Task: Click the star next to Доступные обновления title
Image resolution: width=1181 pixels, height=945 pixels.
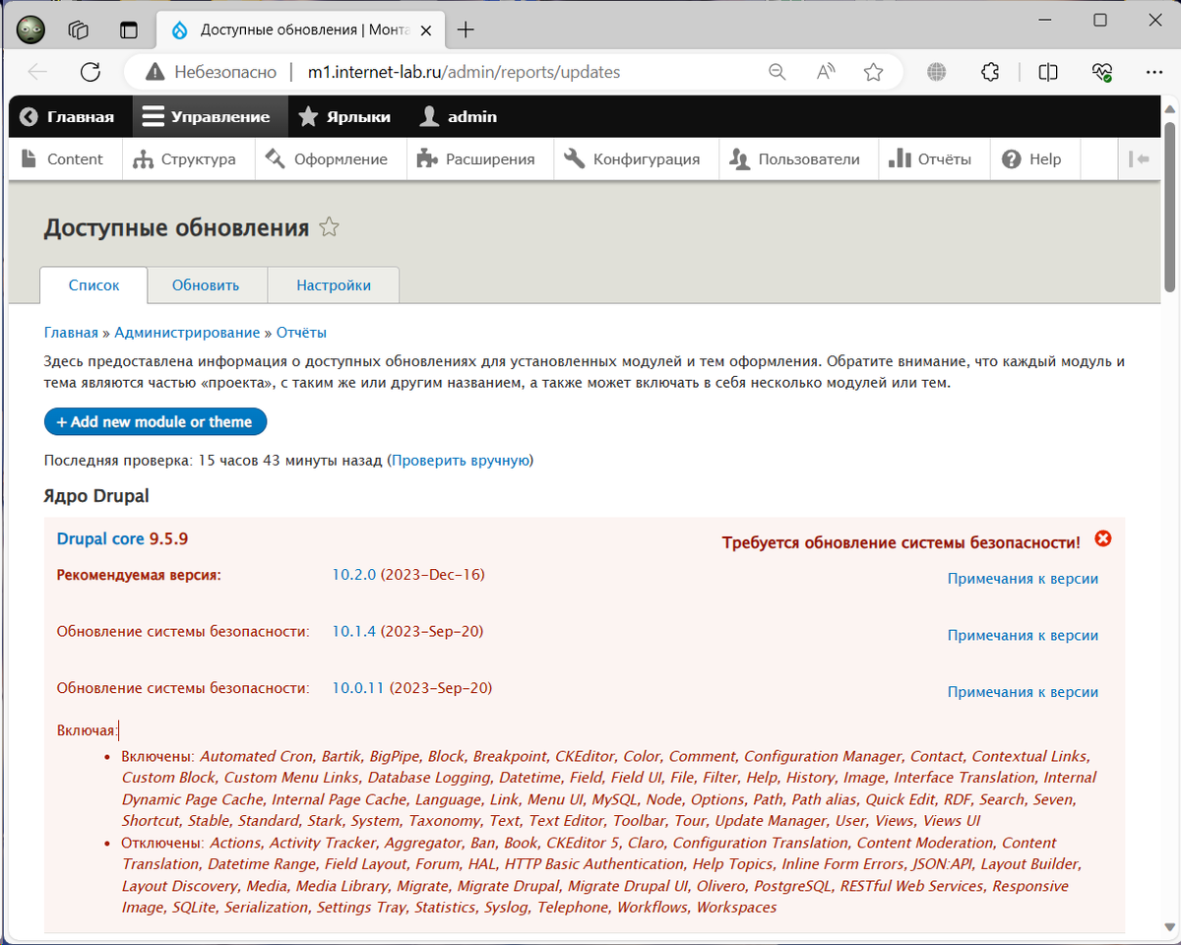Action: [x=329, y=227]
